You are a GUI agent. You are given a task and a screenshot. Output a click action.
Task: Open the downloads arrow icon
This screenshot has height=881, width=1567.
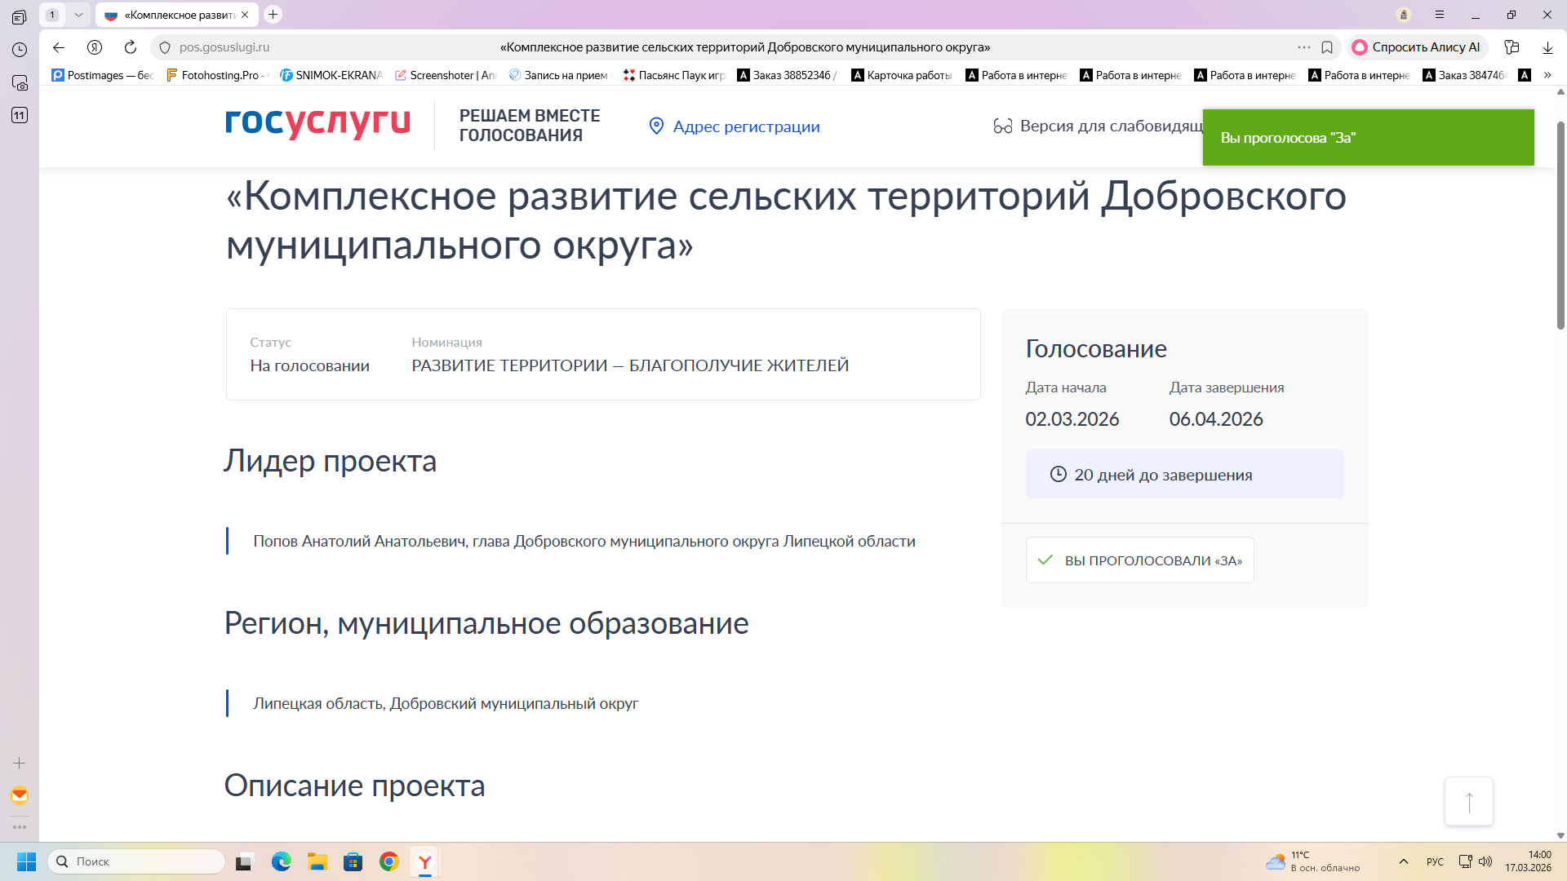tap(1547, 47)
